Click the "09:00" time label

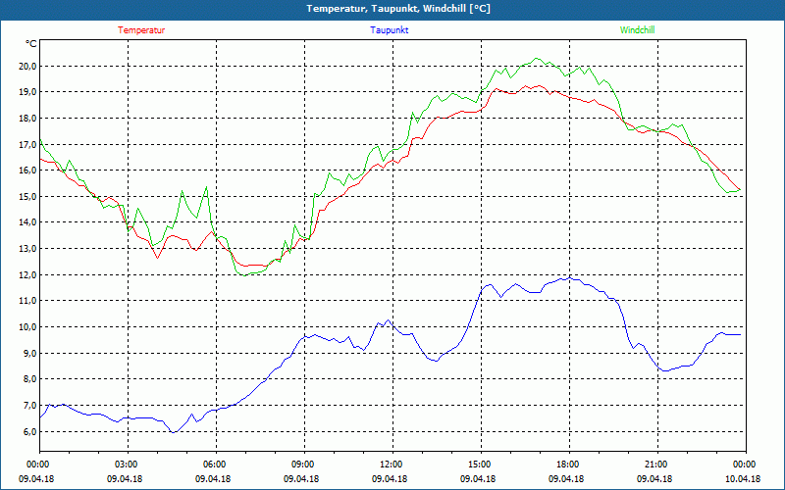click(x=301, y=465)
